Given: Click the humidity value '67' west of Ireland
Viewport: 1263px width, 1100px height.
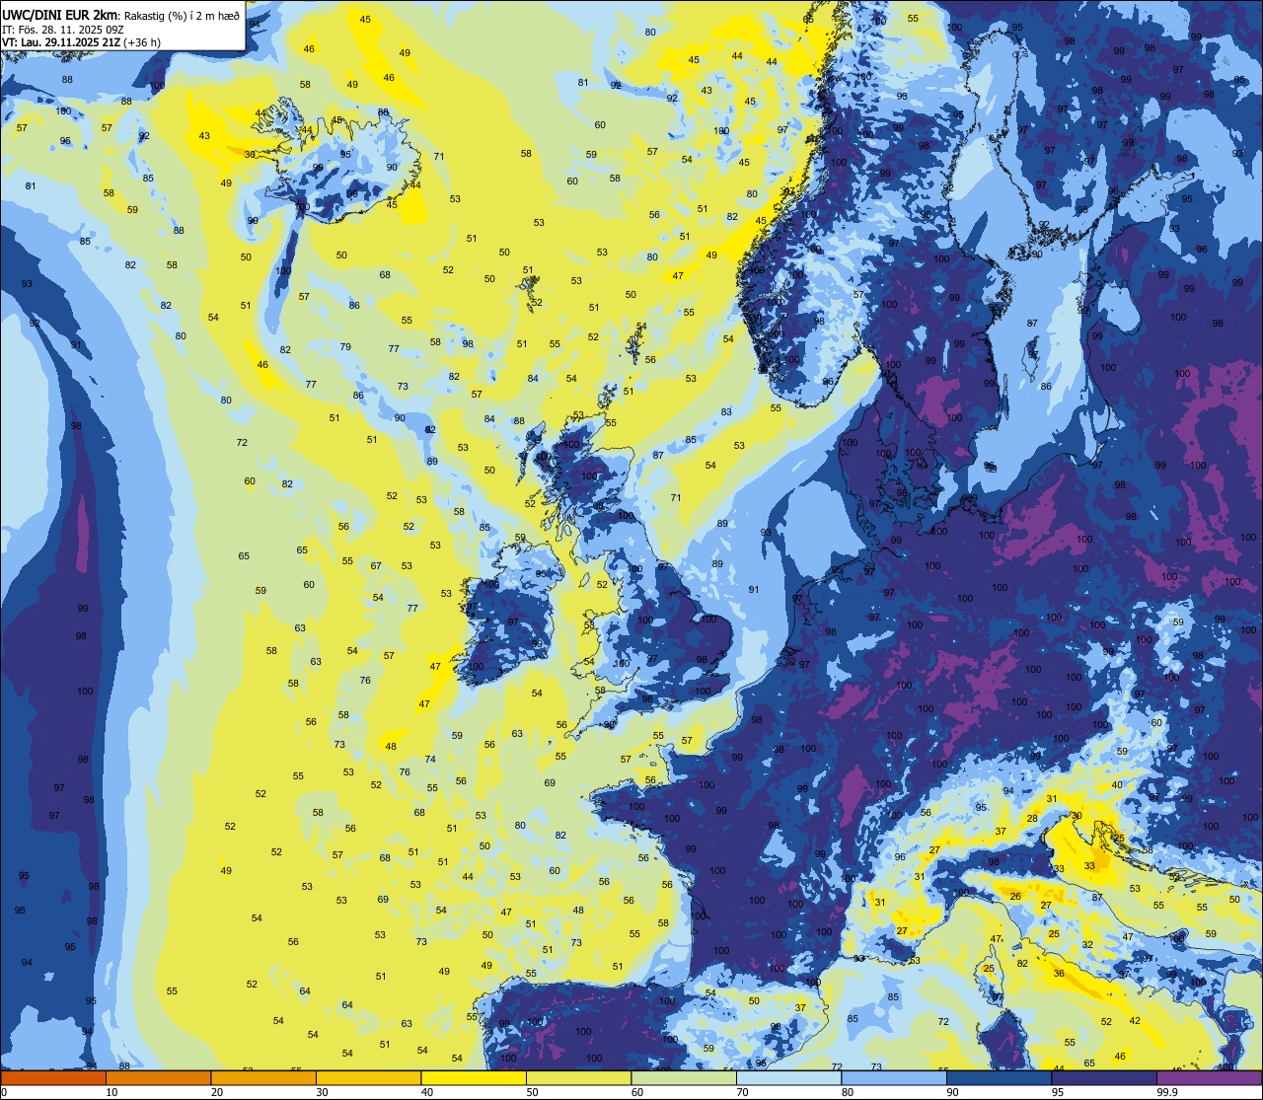Looking at the screenshot, I should (376, 566).
